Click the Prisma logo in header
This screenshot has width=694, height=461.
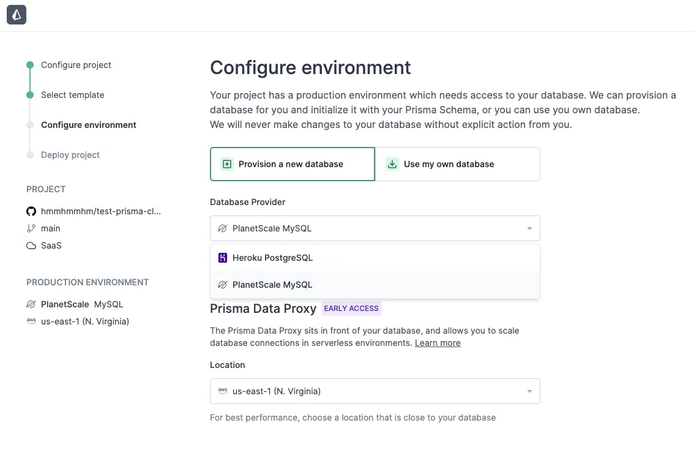pyautogui.click(x=17, y=15)
